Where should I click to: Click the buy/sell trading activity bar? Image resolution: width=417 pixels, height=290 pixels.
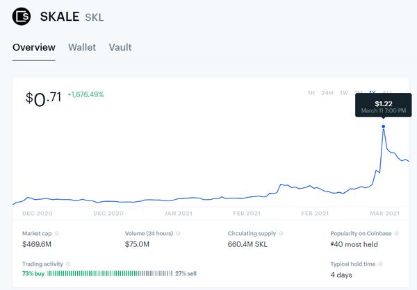[x=108, y=274]
